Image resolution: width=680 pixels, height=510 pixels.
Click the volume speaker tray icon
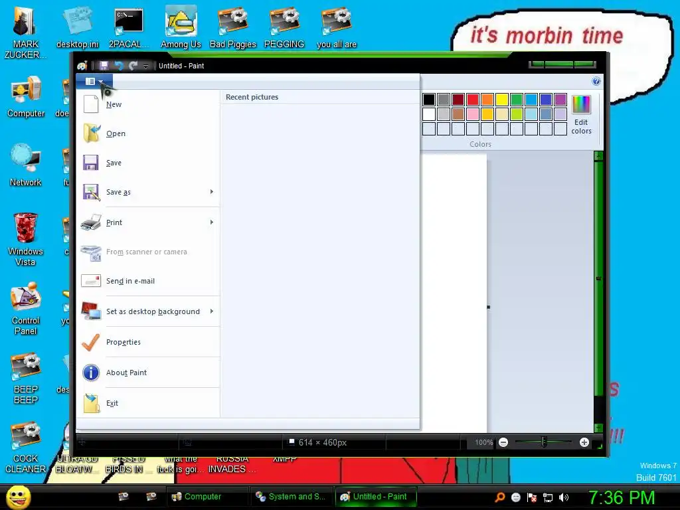click(x=563, y=497)
